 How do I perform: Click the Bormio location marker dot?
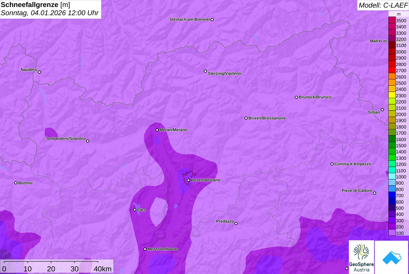click(16, 183)
